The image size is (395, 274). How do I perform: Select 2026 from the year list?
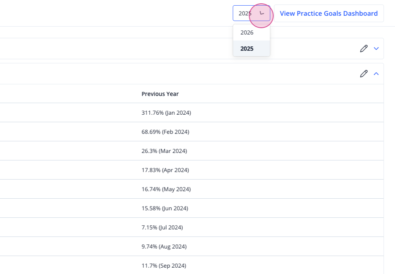[251, 33]
